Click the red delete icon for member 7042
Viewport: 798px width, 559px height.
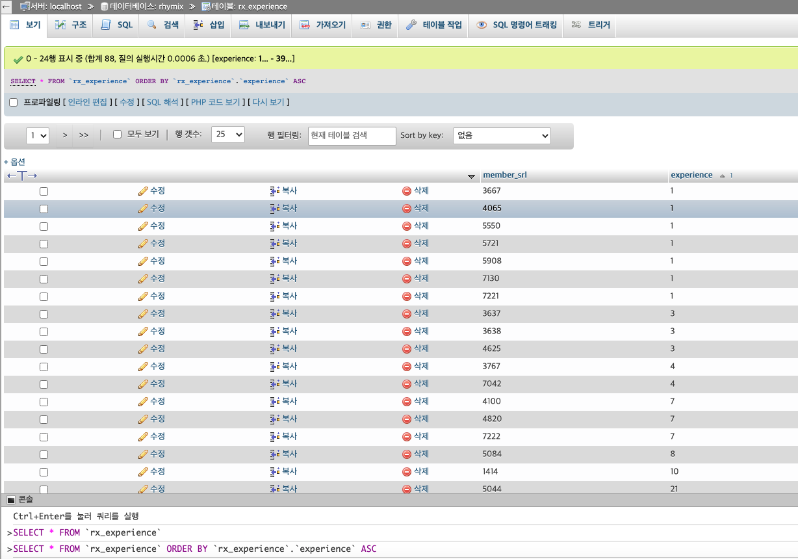(407, 384)
